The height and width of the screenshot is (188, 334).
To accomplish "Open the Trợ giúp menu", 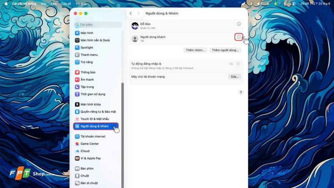I will [81, 4].
